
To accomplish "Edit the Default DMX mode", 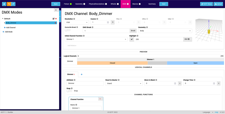I will pos(53,19).
